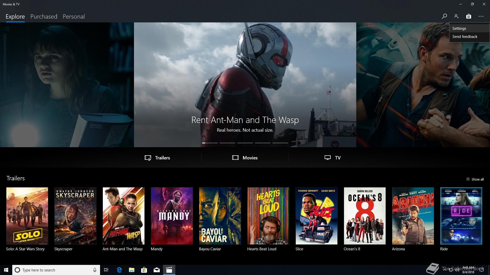Open Ant-Man and The Wasp trailer poster
This screenshot has width=490, height=275.
pyautogui.click(x=124, y=216)
